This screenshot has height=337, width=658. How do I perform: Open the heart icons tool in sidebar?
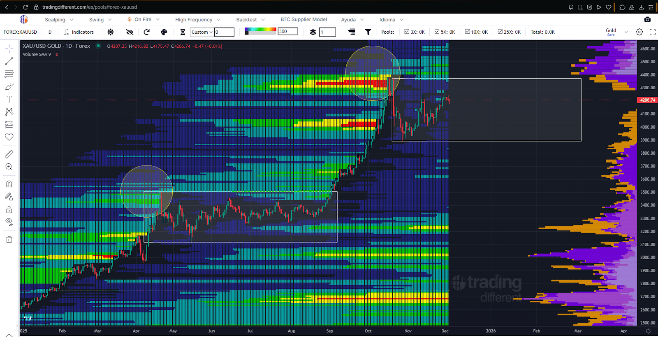(9, 137)
